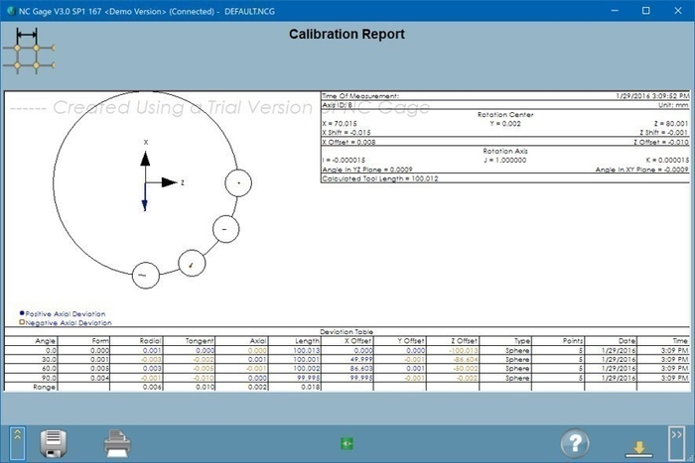Click the Negative Axial Deviation legend marker
695x463 pixels.
pos(22,322)
